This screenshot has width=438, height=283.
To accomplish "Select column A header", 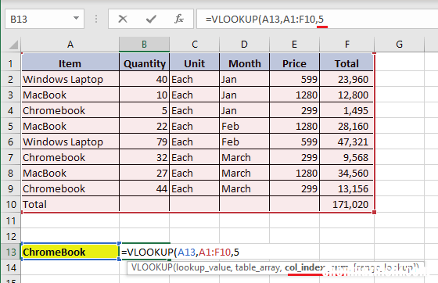I will pyautogui.click(x=70, y=45).
